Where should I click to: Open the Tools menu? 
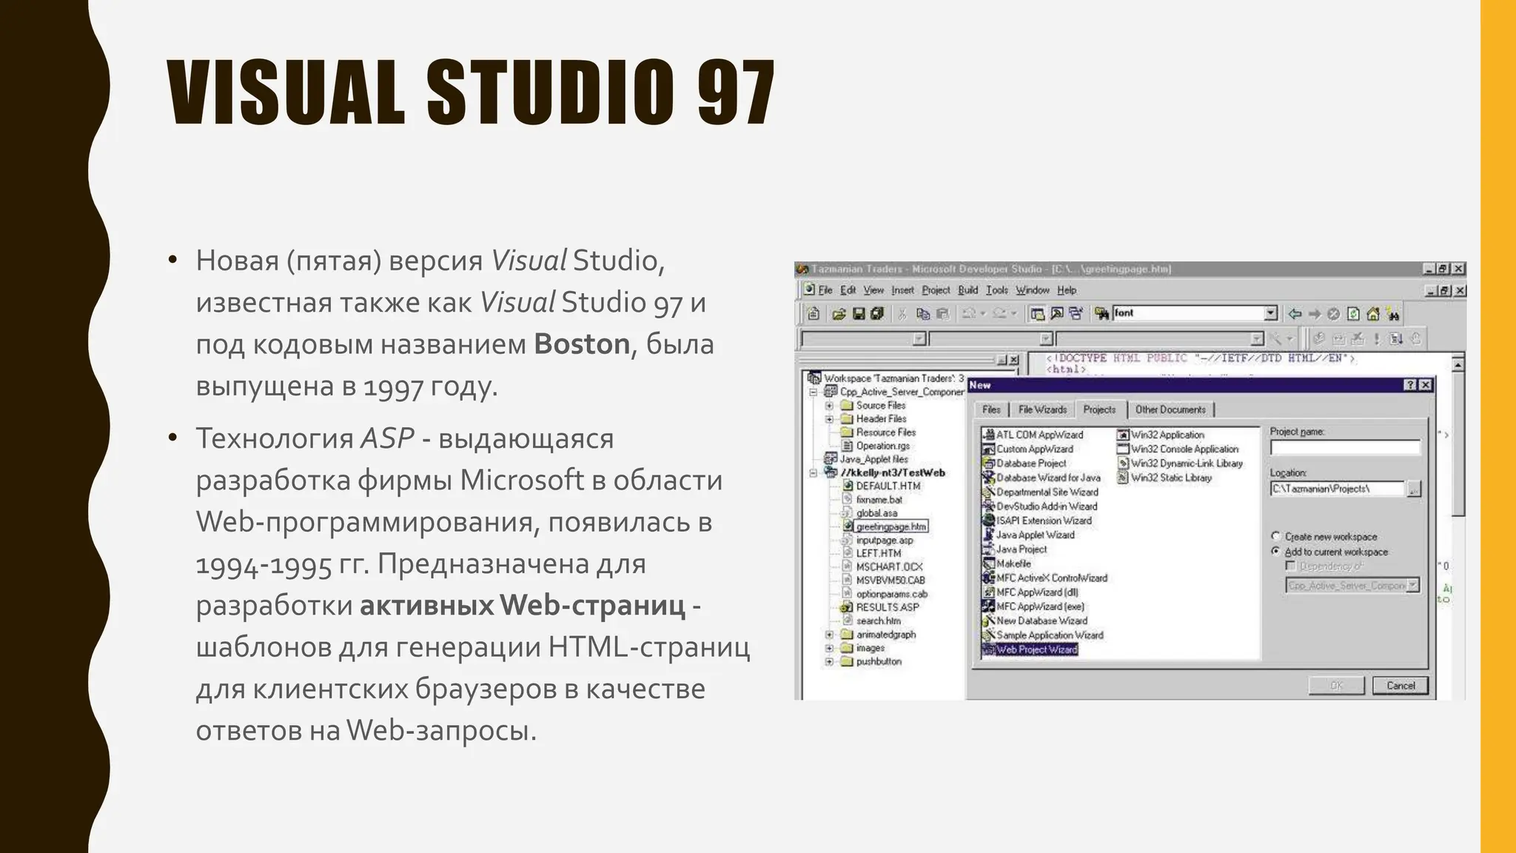[997, 290]
